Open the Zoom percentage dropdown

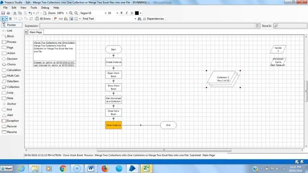[67, 13]
